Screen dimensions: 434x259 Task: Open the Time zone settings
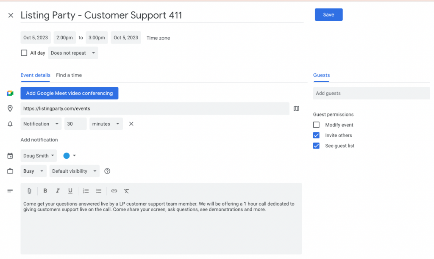click(159, 38)
